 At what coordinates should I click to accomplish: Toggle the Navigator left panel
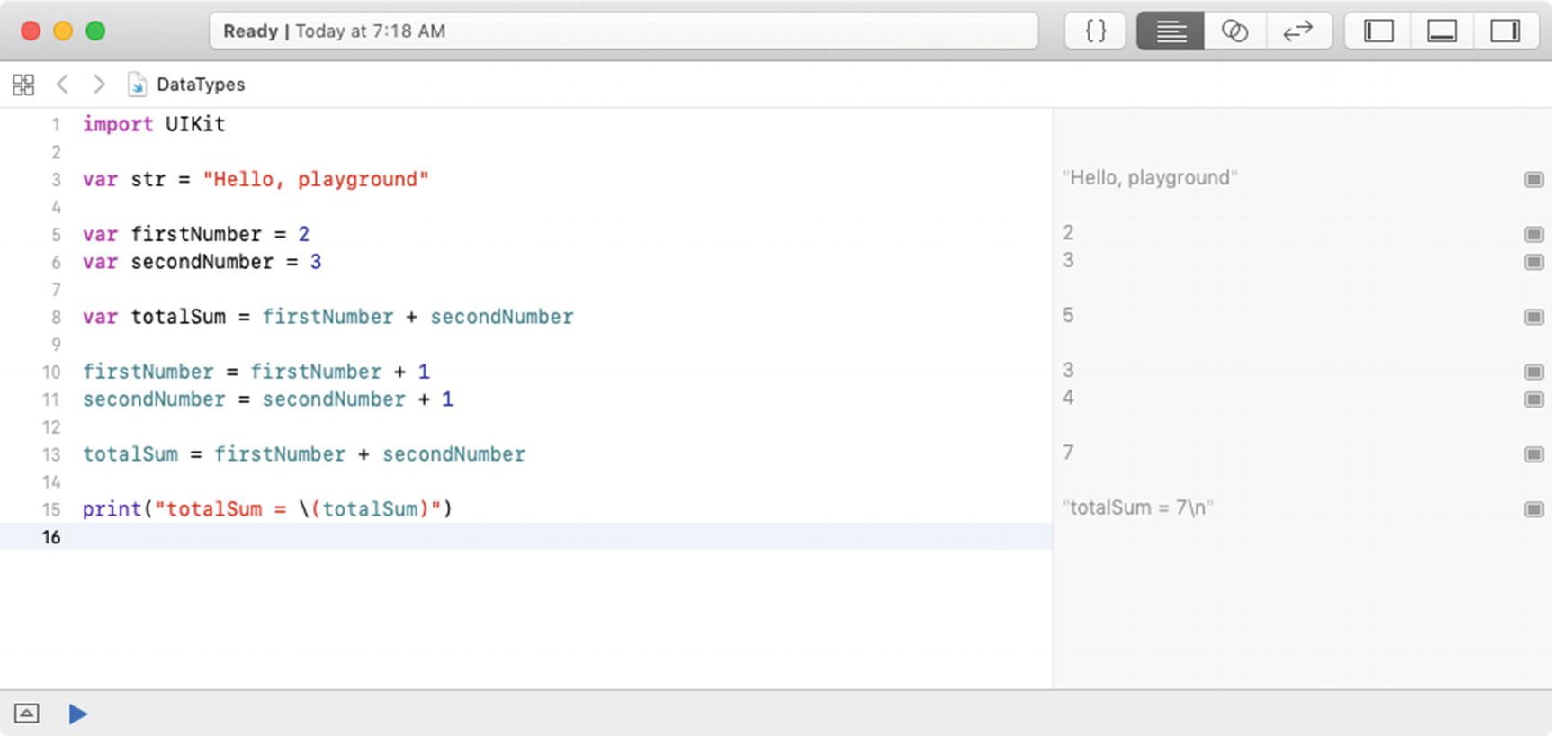(1378, 31)
